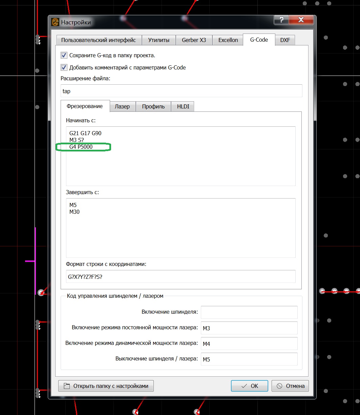Select the Фрезерование sub-tab
Viewport: 360px width, 415px height.
pyautogui.click(x=85, y=106)
